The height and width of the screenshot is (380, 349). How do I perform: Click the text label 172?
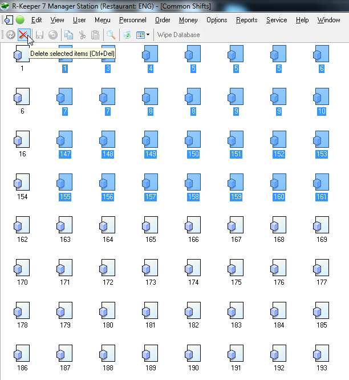coord(108,282)
